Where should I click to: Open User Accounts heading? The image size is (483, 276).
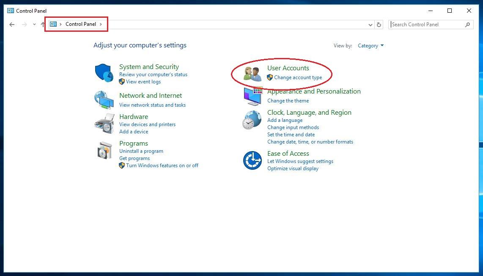(288, 68)
